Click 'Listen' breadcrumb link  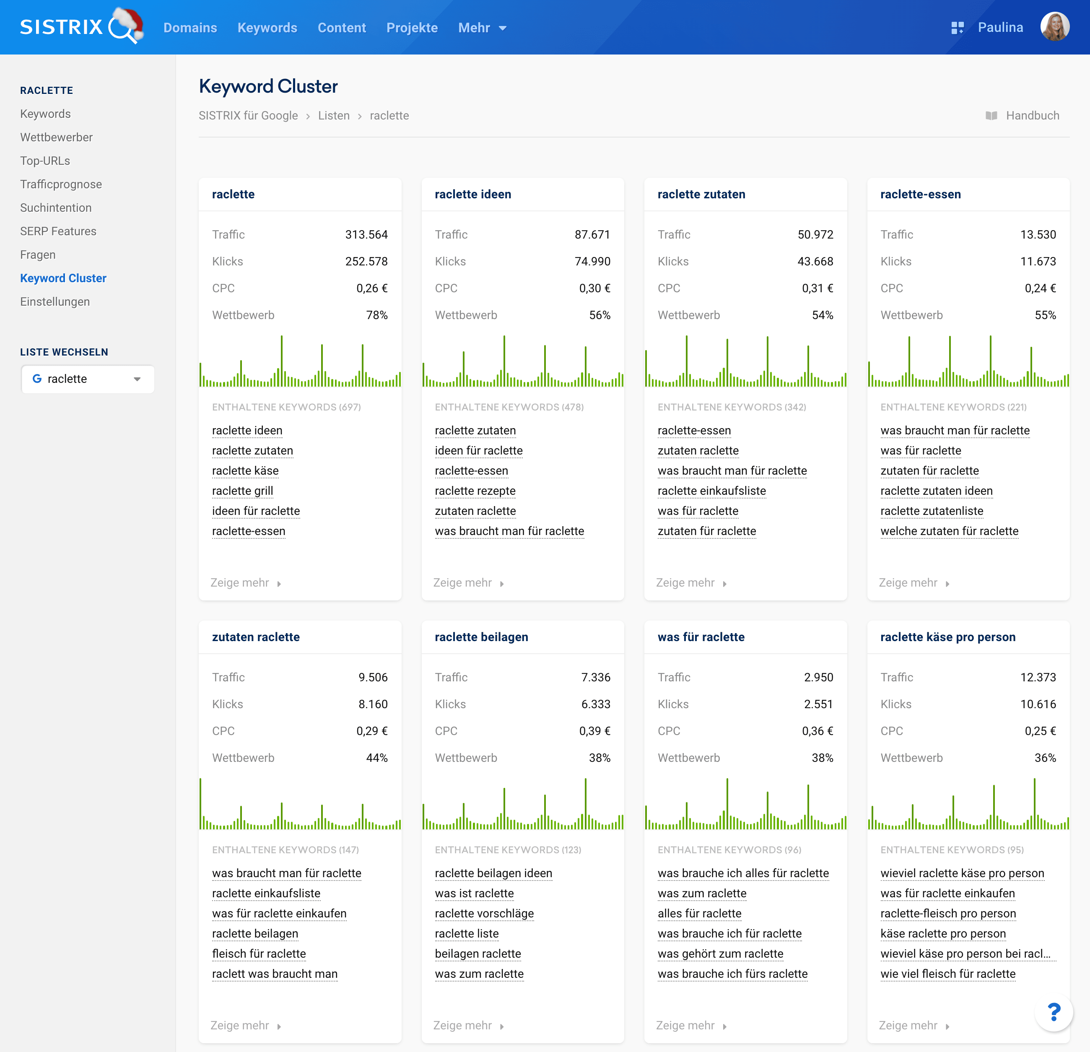pos(334,116)
